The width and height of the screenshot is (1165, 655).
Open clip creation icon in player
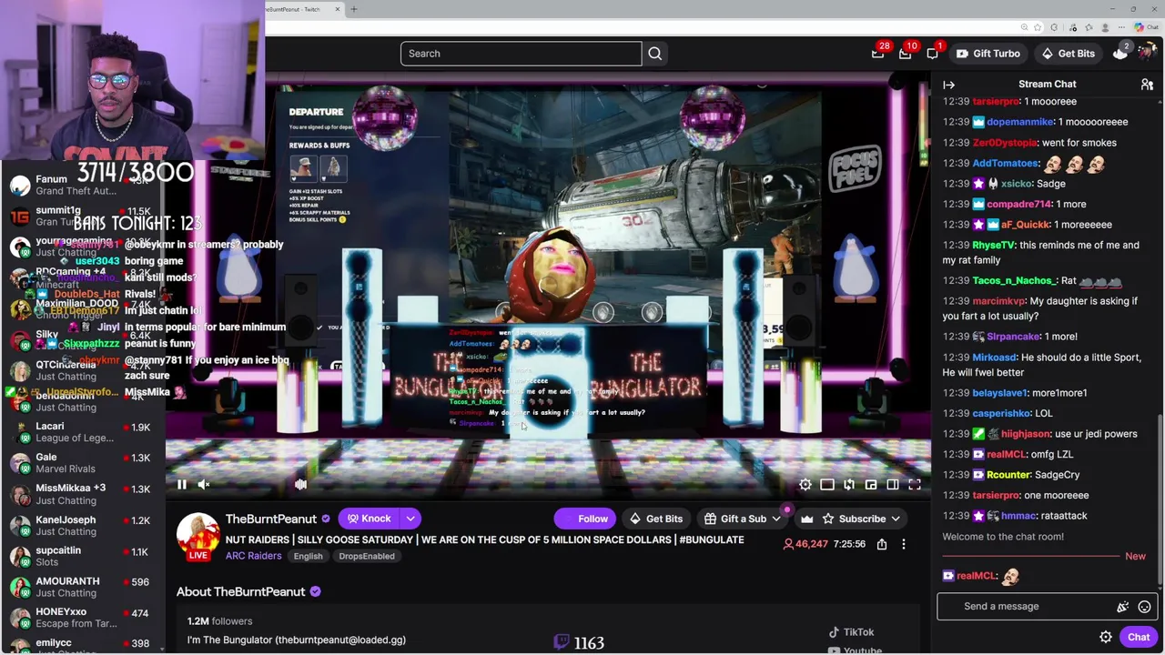pyautogui.click(x=849, y=485)
